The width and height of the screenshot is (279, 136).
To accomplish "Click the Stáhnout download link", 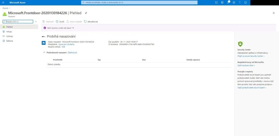I will tap(72, 52).
